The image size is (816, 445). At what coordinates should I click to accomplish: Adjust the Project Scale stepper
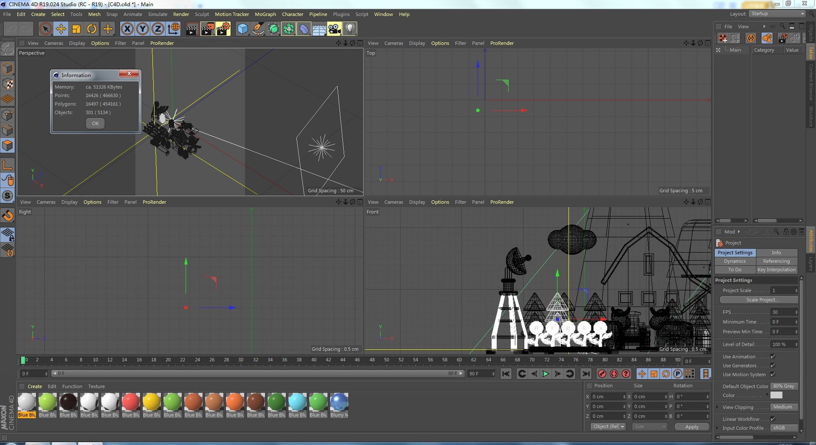[x=796, y=290]
